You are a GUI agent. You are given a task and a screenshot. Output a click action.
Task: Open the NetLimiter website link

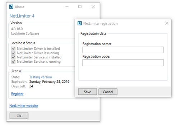click(x=24, y=106)
